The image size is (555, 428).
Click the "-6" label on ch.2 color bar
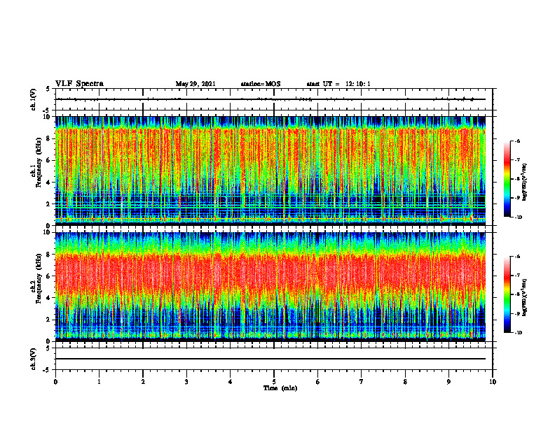click(x=517, y=257)
